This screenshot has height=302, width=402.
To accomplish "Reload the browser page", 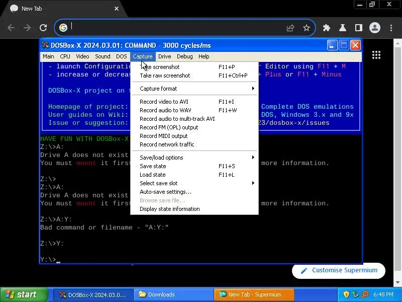I will pos(43,28).
